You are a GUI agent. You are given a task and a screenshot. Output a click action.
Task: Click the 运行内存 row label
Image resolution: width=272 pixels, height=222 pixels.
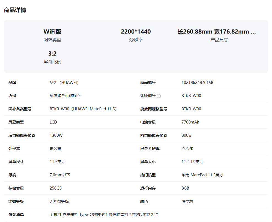coord(148,188)
